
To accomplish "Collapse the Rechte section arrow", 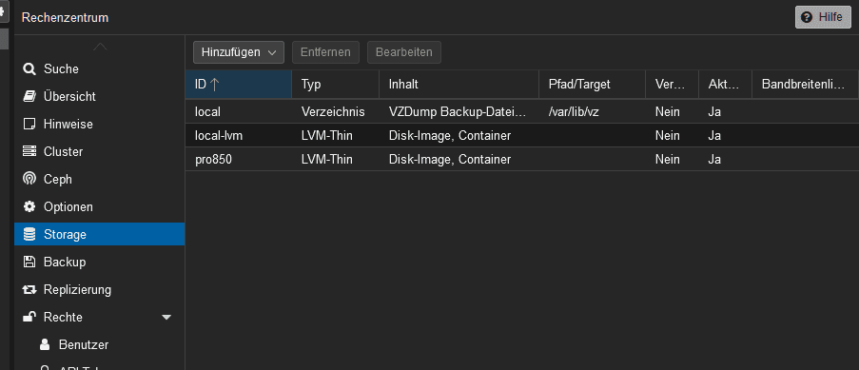I will 166,318.
